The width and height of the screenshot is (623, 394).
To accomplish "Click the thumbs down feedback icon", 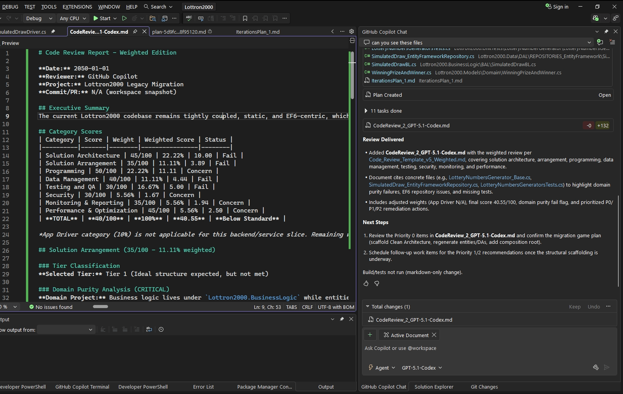I will click(377, 284).
